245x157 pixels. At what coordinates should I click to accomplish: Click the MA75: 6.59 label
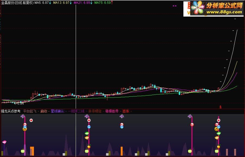tap(103, 3)
